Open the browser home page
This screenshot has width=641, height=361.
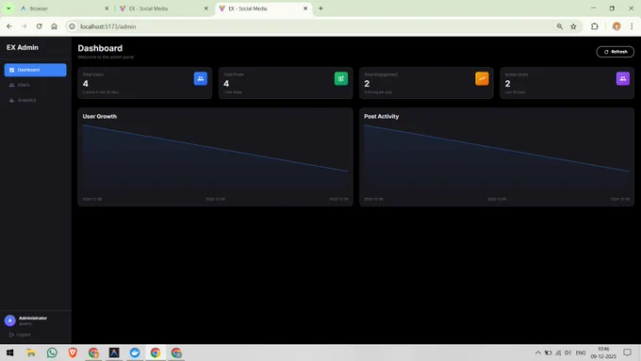(55, 26)
